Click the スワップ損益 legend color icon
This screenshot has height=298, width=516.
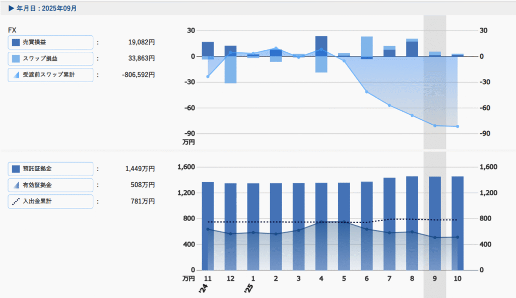tap(16, 58)
